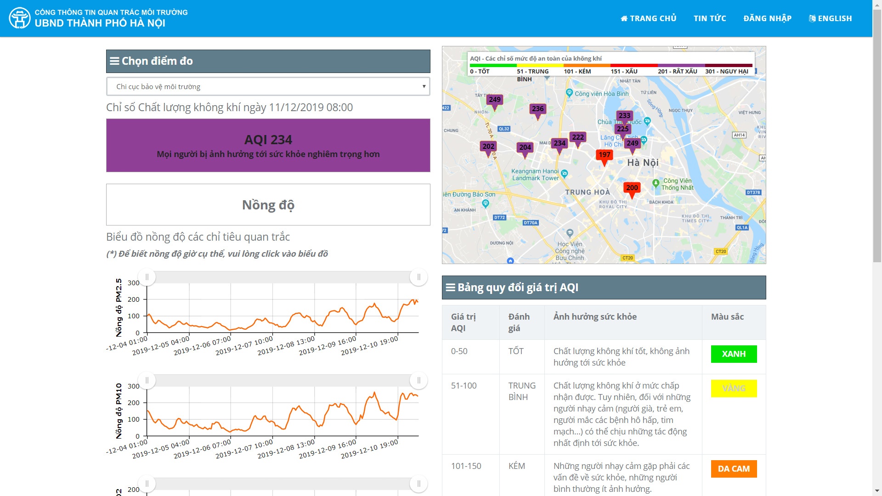This screenshot has width=882, height=496.
Task: Click the hamburger icon beside Bảng quy đổi giá trị AQI
Action: (x=450, y=287)
